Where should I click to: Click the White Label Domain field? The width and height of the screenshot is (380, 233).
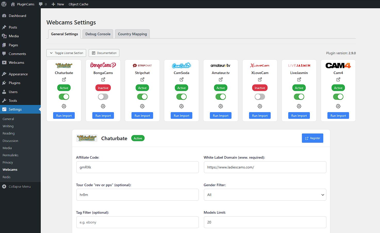pos(265,167)
